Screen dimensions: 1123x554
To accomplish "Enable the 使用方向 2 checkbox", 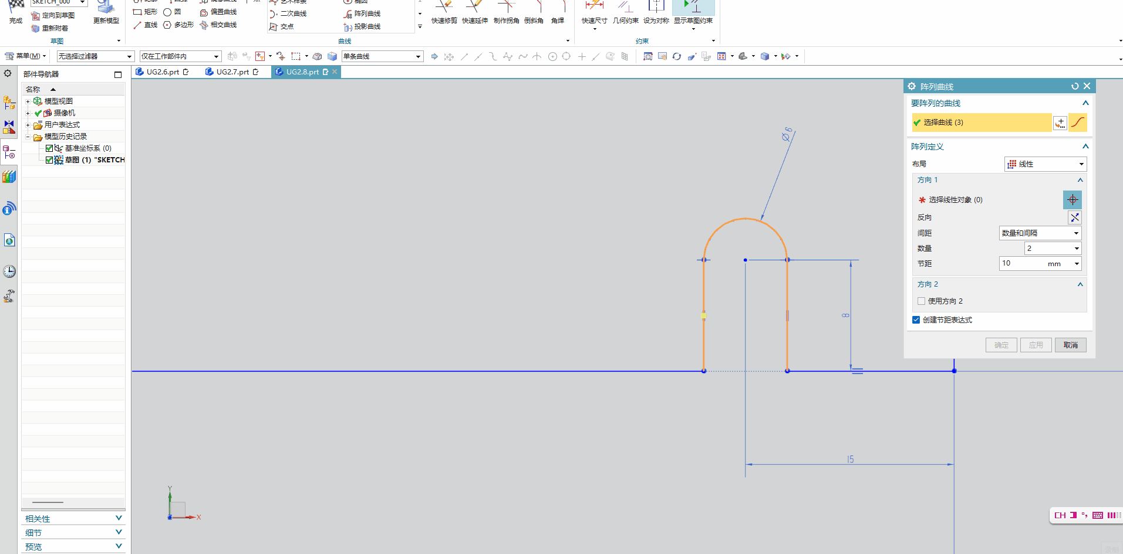I will pos(921,301).
